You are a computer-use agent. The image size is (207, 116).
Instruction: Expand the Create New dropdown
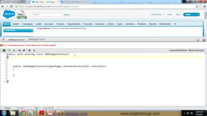coord(18,30)
